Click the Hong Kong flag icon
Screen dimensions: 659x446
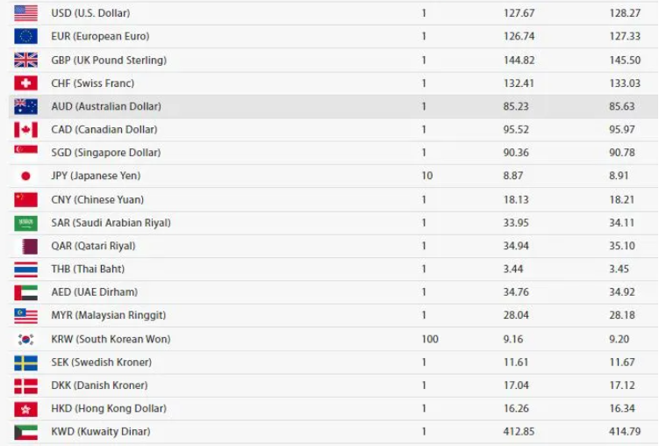click(25, 408)
